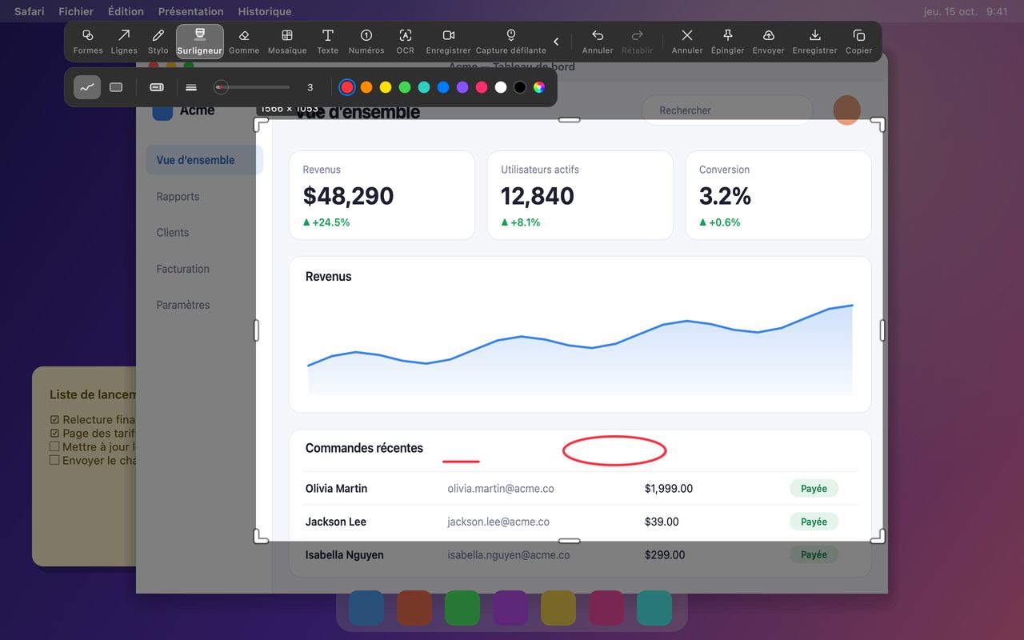Select the Formes shapes tool
The height and width of the screenshot is (640, 1024).
(88, 41)
